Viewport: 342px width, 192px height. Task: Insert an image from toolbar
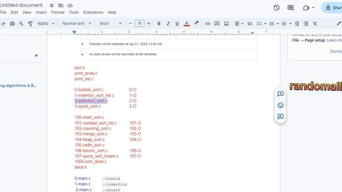click(x=227, y=23)
